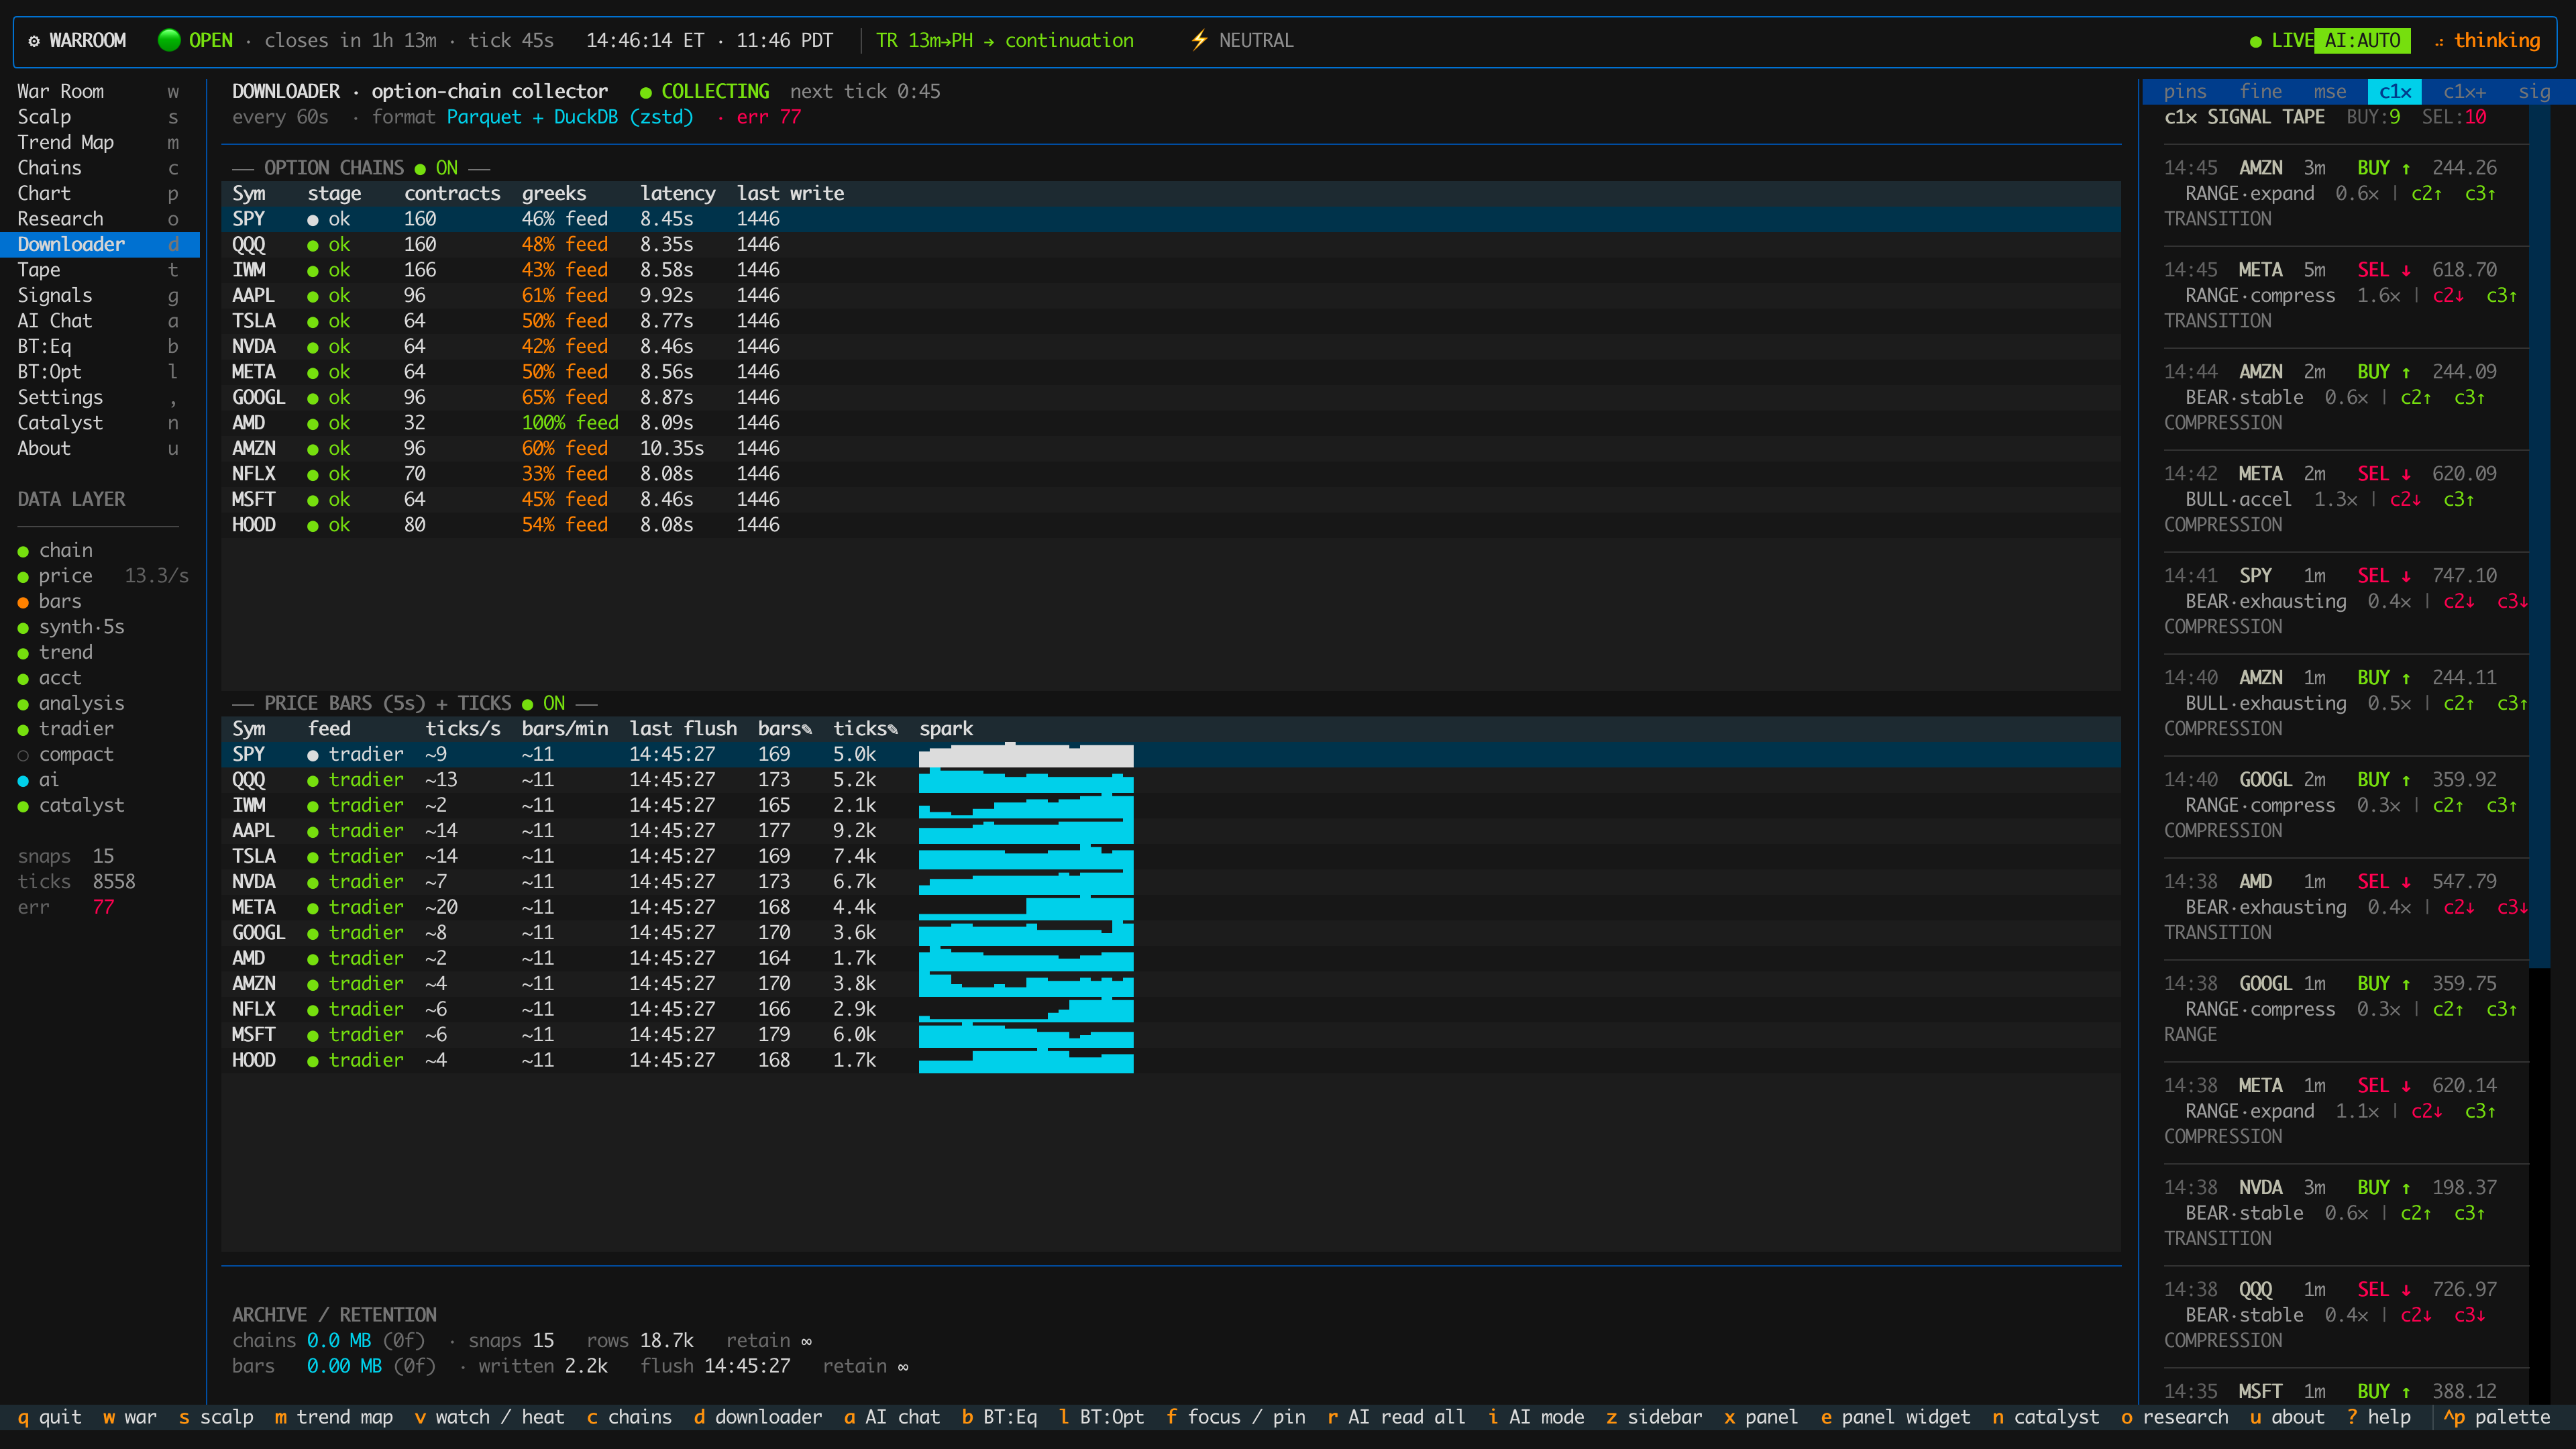
Task: Click the sidebar ticks 8558 value
Action: (x=114, y=882)
